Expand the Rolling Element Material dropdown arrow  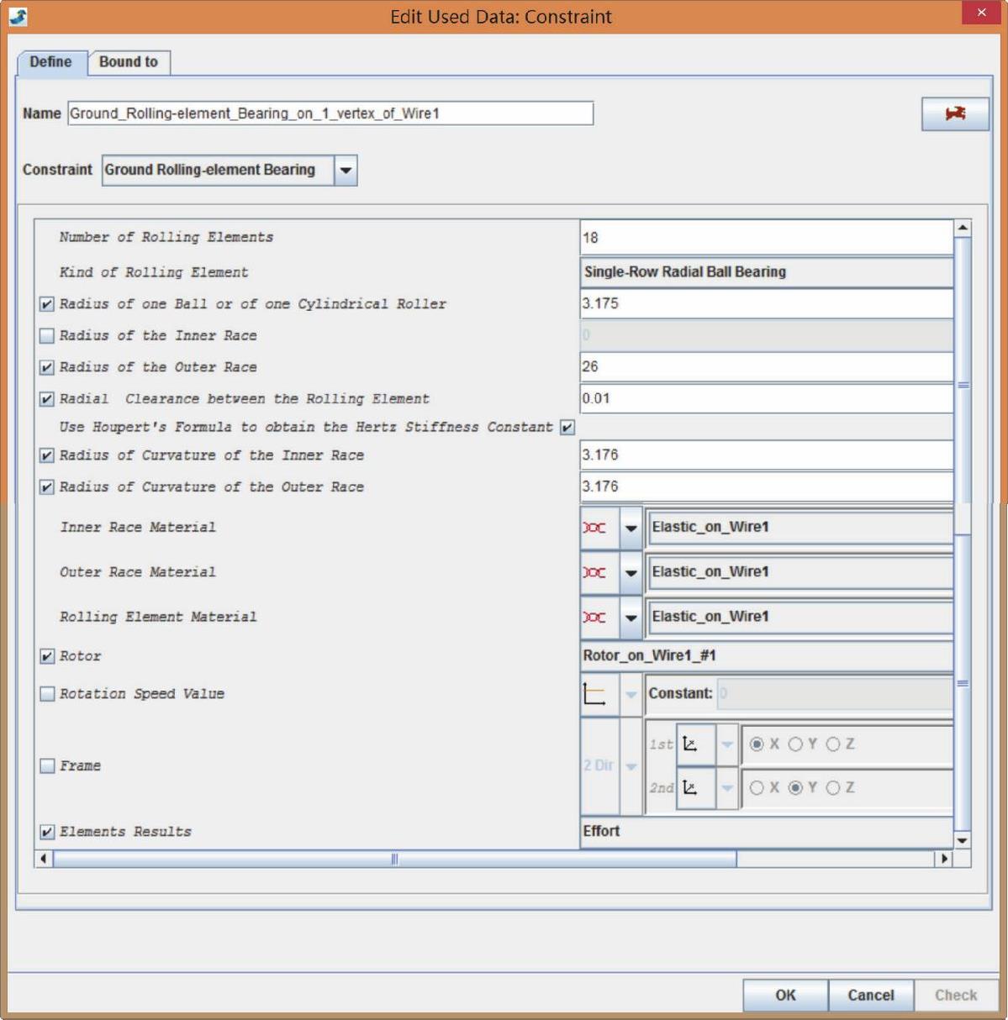631,617
